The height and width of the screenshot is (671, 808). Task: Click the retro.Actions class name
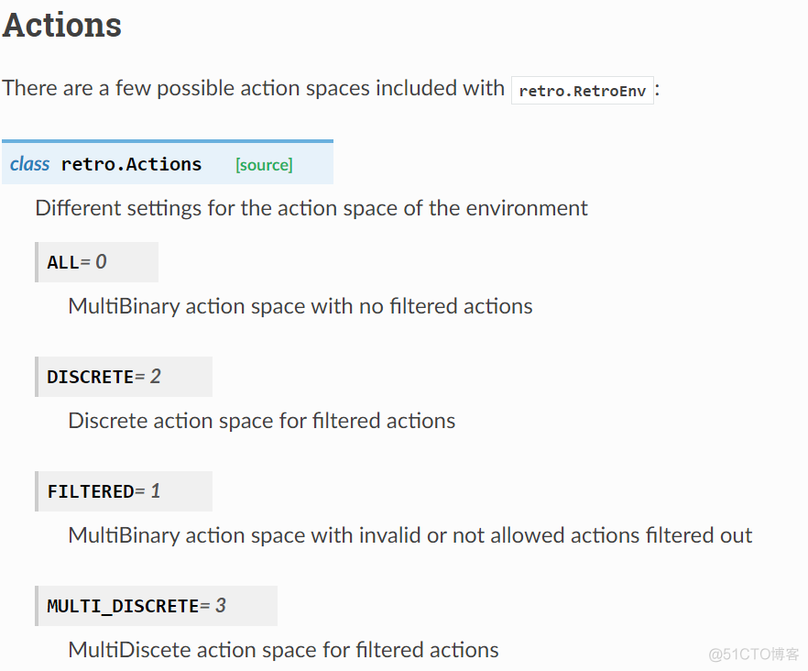131,164
